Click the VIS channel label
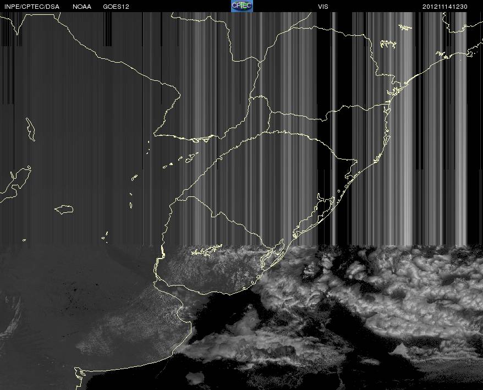This screenshot has height=390, width=483. (x=323, y=7)
